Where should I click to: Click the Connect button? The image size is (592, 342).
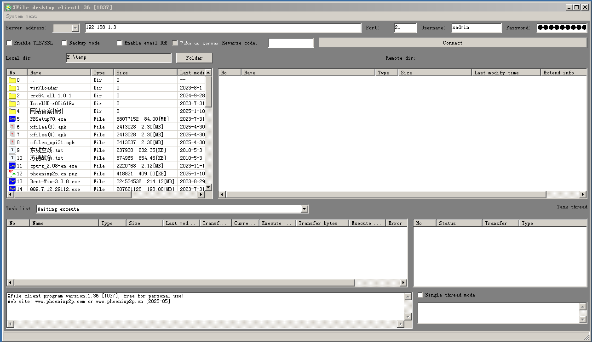pyautogui.click(x=453, y=43)
